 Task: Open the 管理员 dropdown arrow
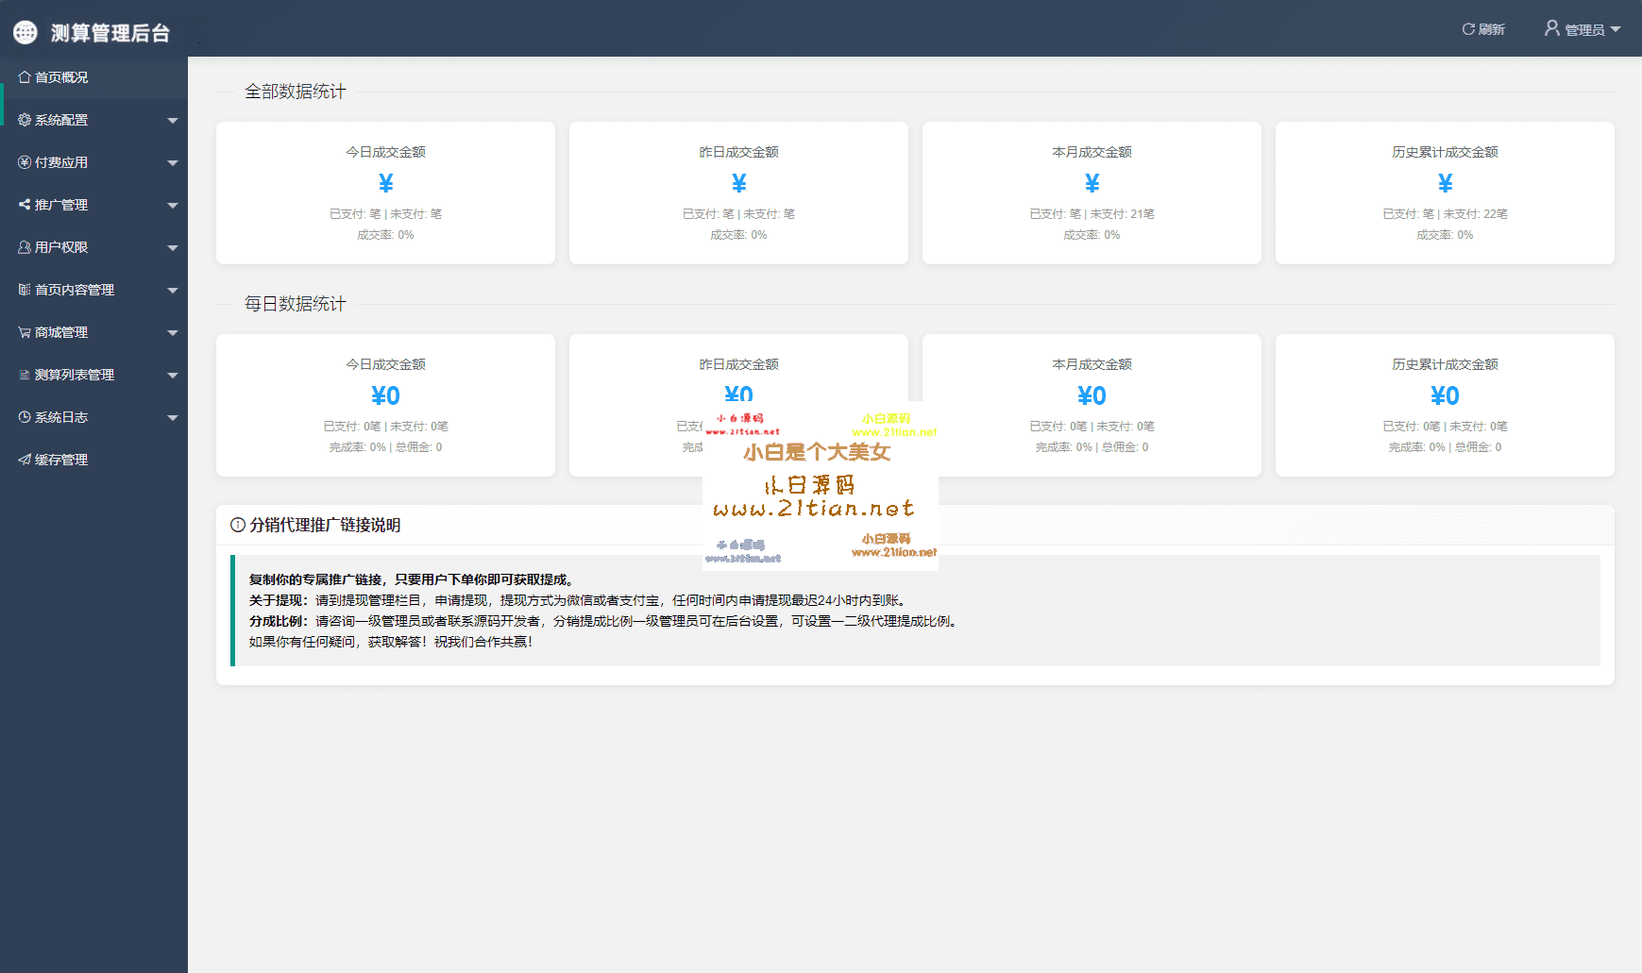coord(1616,29)
